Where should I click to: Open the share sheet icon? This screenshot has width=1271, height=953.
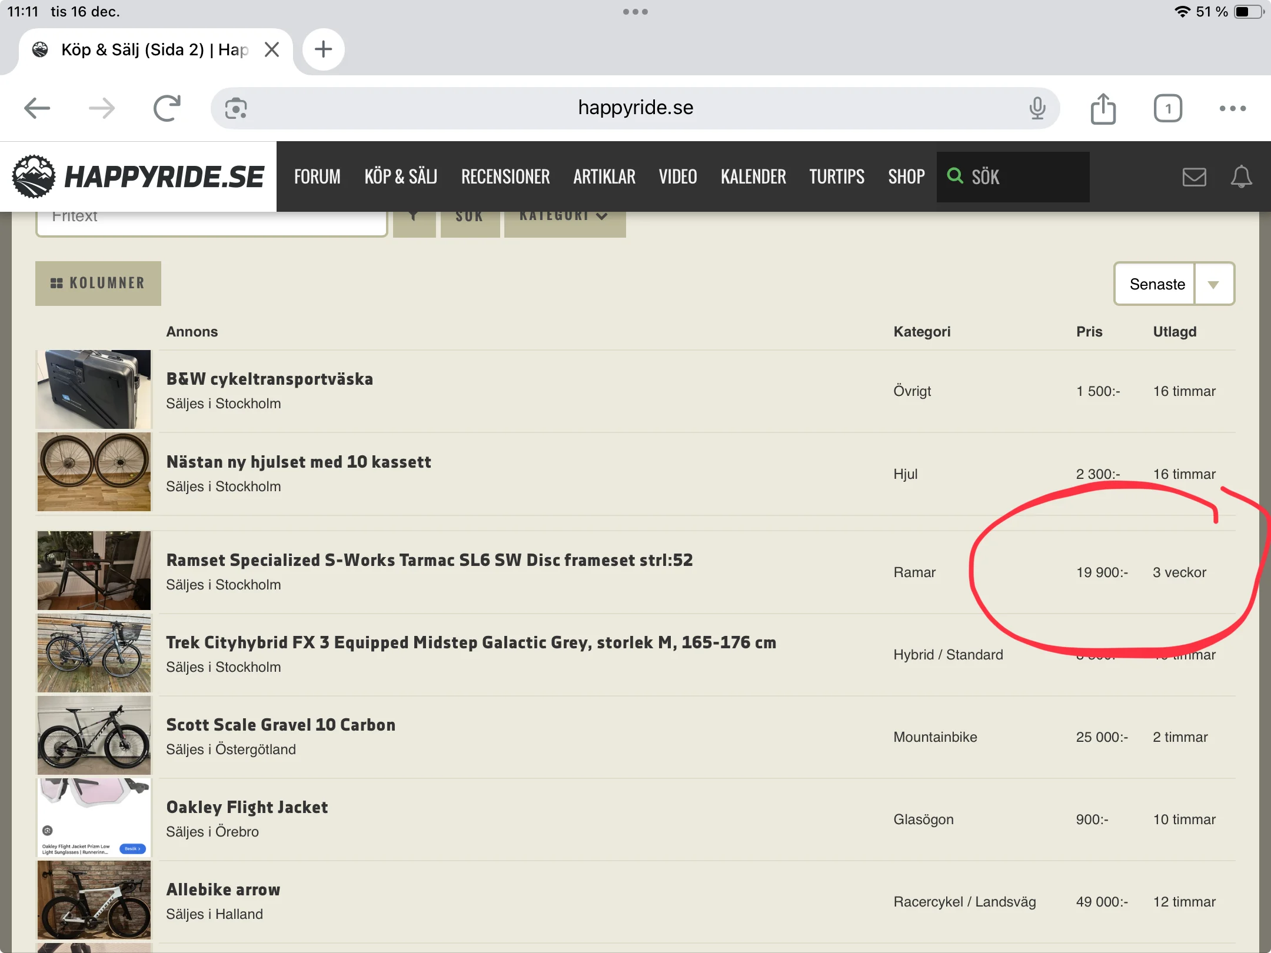click(1103, 108)
